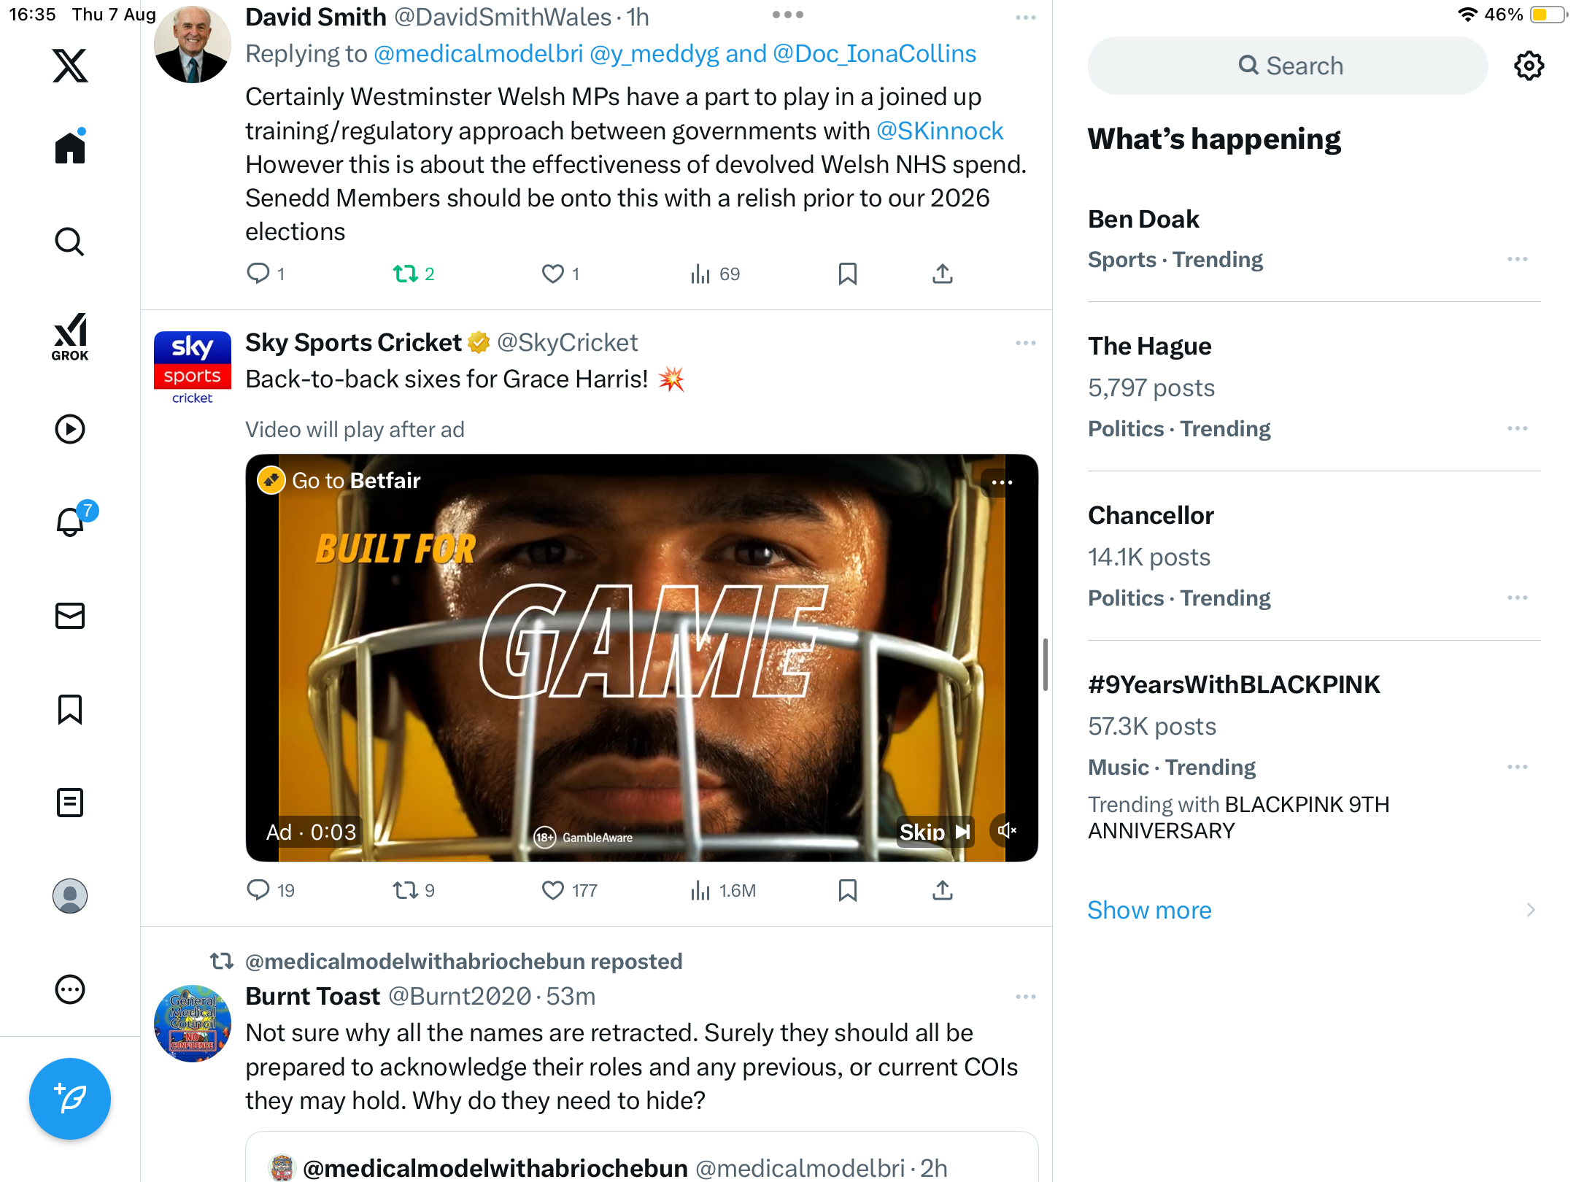Skip the Betfair ad
Screen dimensions: 1576x1182
click(x=934, y=832)
